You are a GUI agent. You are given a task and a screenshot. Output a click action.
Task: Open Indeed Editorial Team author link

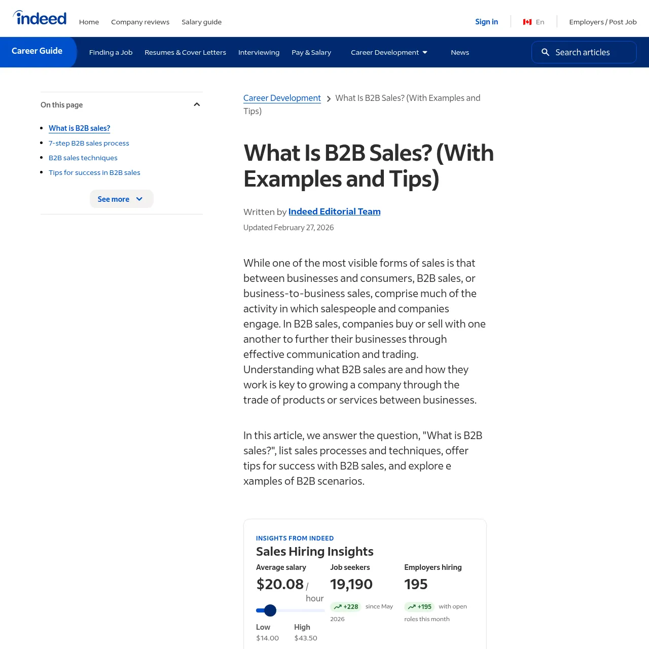click(334, 211)
